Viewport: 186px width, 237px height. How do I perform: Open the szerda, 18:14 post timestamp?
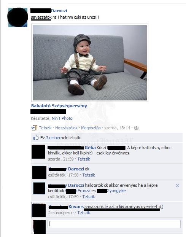pos(117,128)
